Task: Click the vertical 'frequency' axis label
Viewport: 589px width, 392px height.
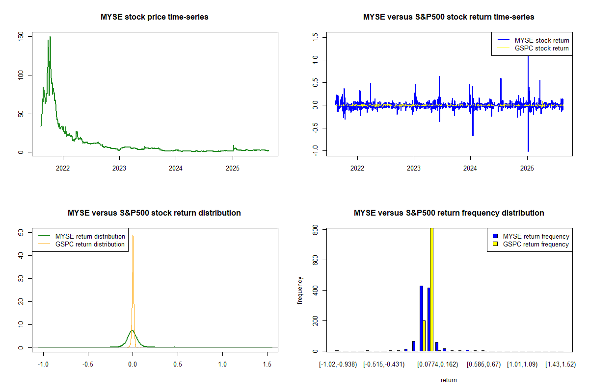Action: pos(300,290)
